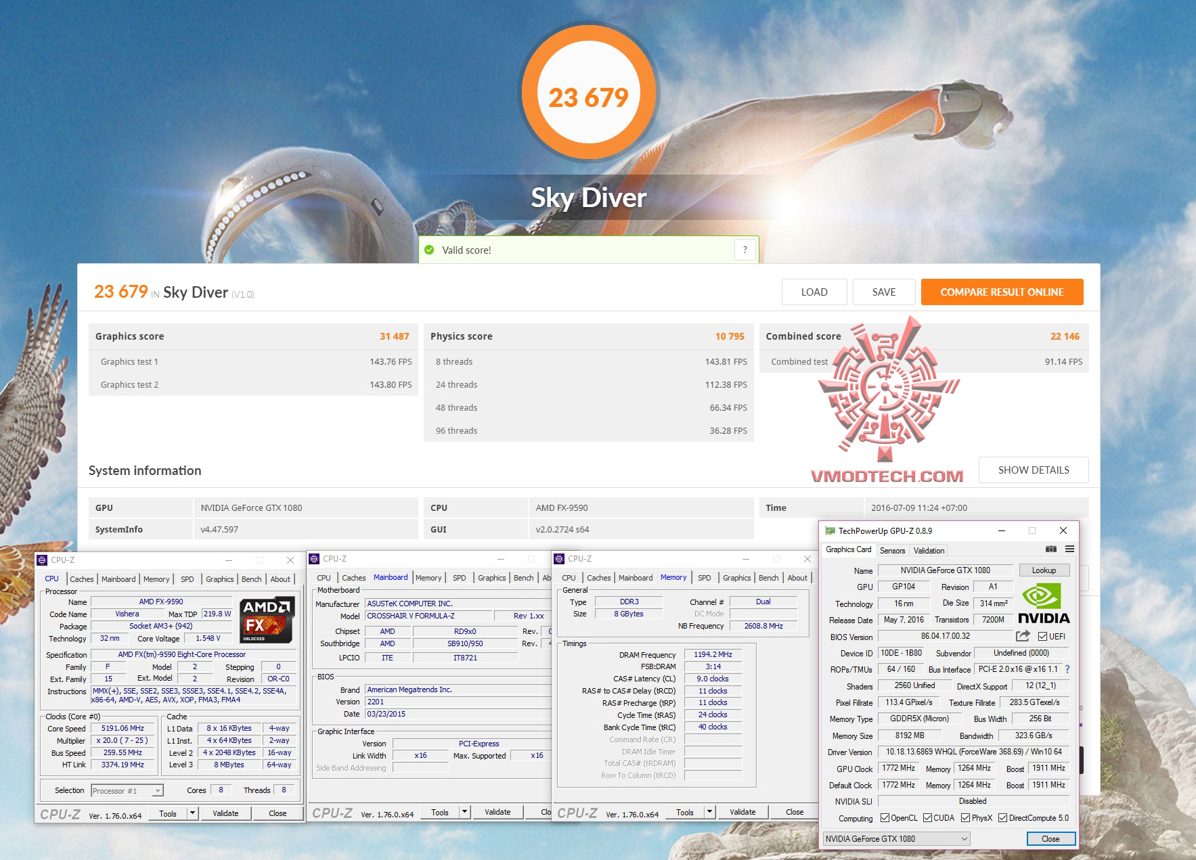
Task: Select the Graphics Card tab in GPU-Z
Action: click(849, 549)
